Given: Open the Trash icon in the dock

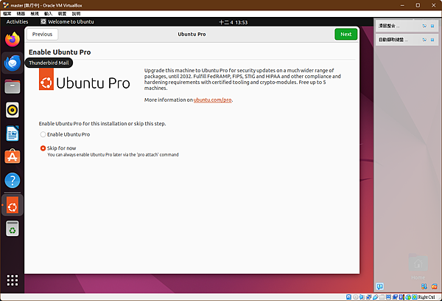Looking at the screenshot, I should [x=13, y=228].
